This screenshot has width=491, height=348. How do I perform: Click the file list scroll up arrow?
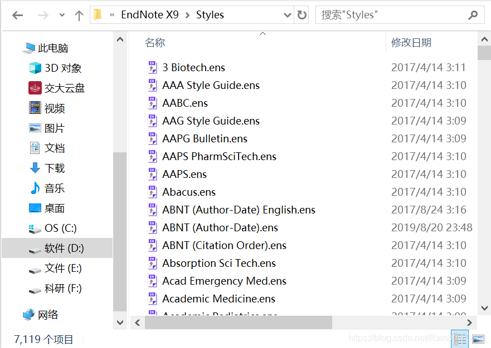point(484,39)
